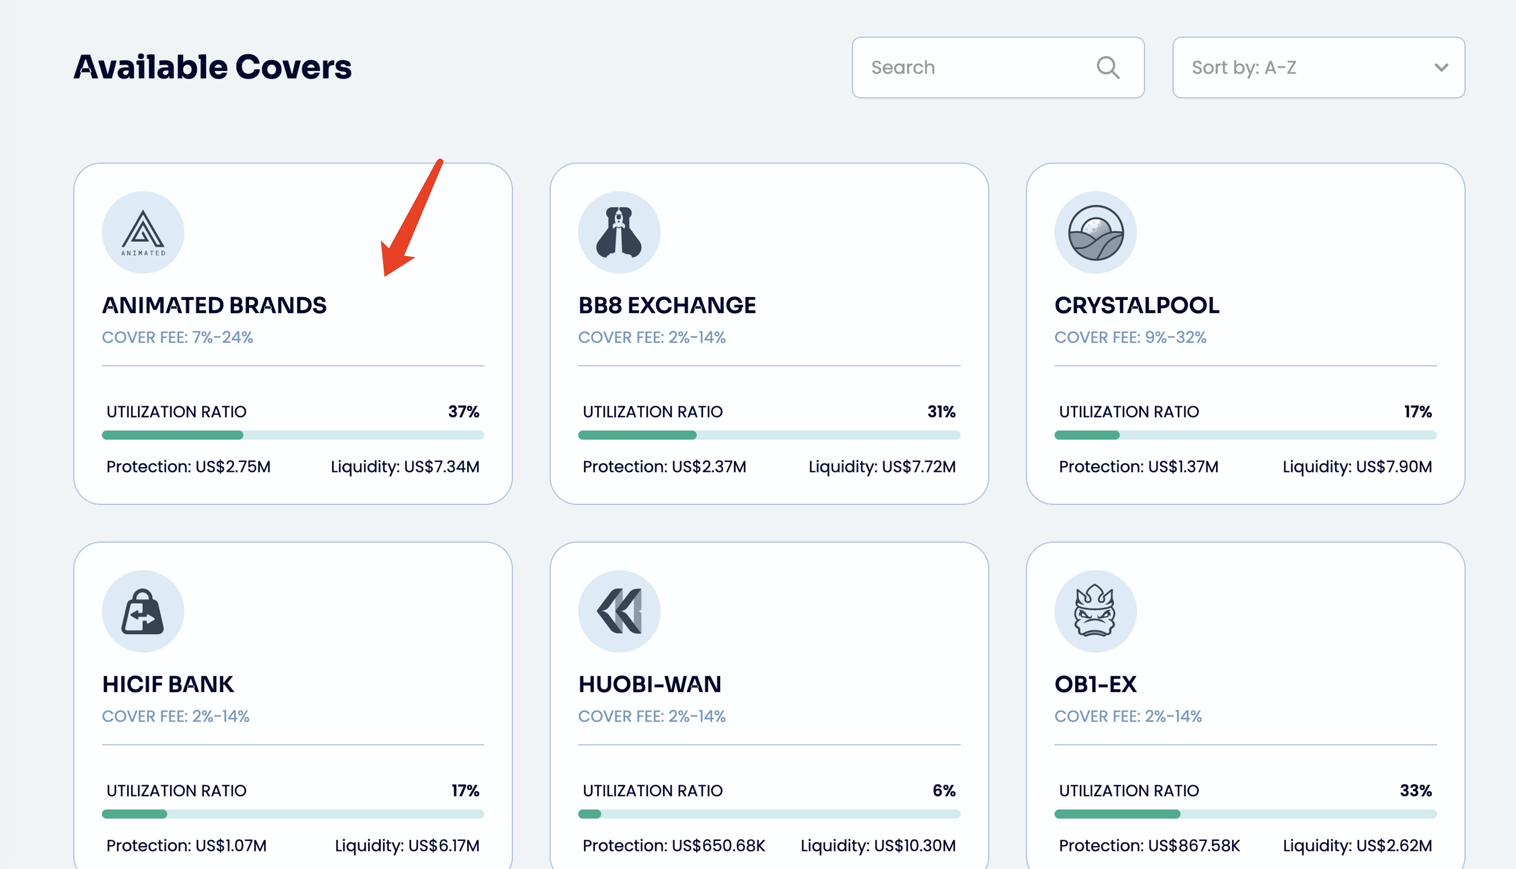Open the CRYSTALPOOL cover title
Image resolution: width=1516 pixels, height=869 pixels.
[1136, 305]
